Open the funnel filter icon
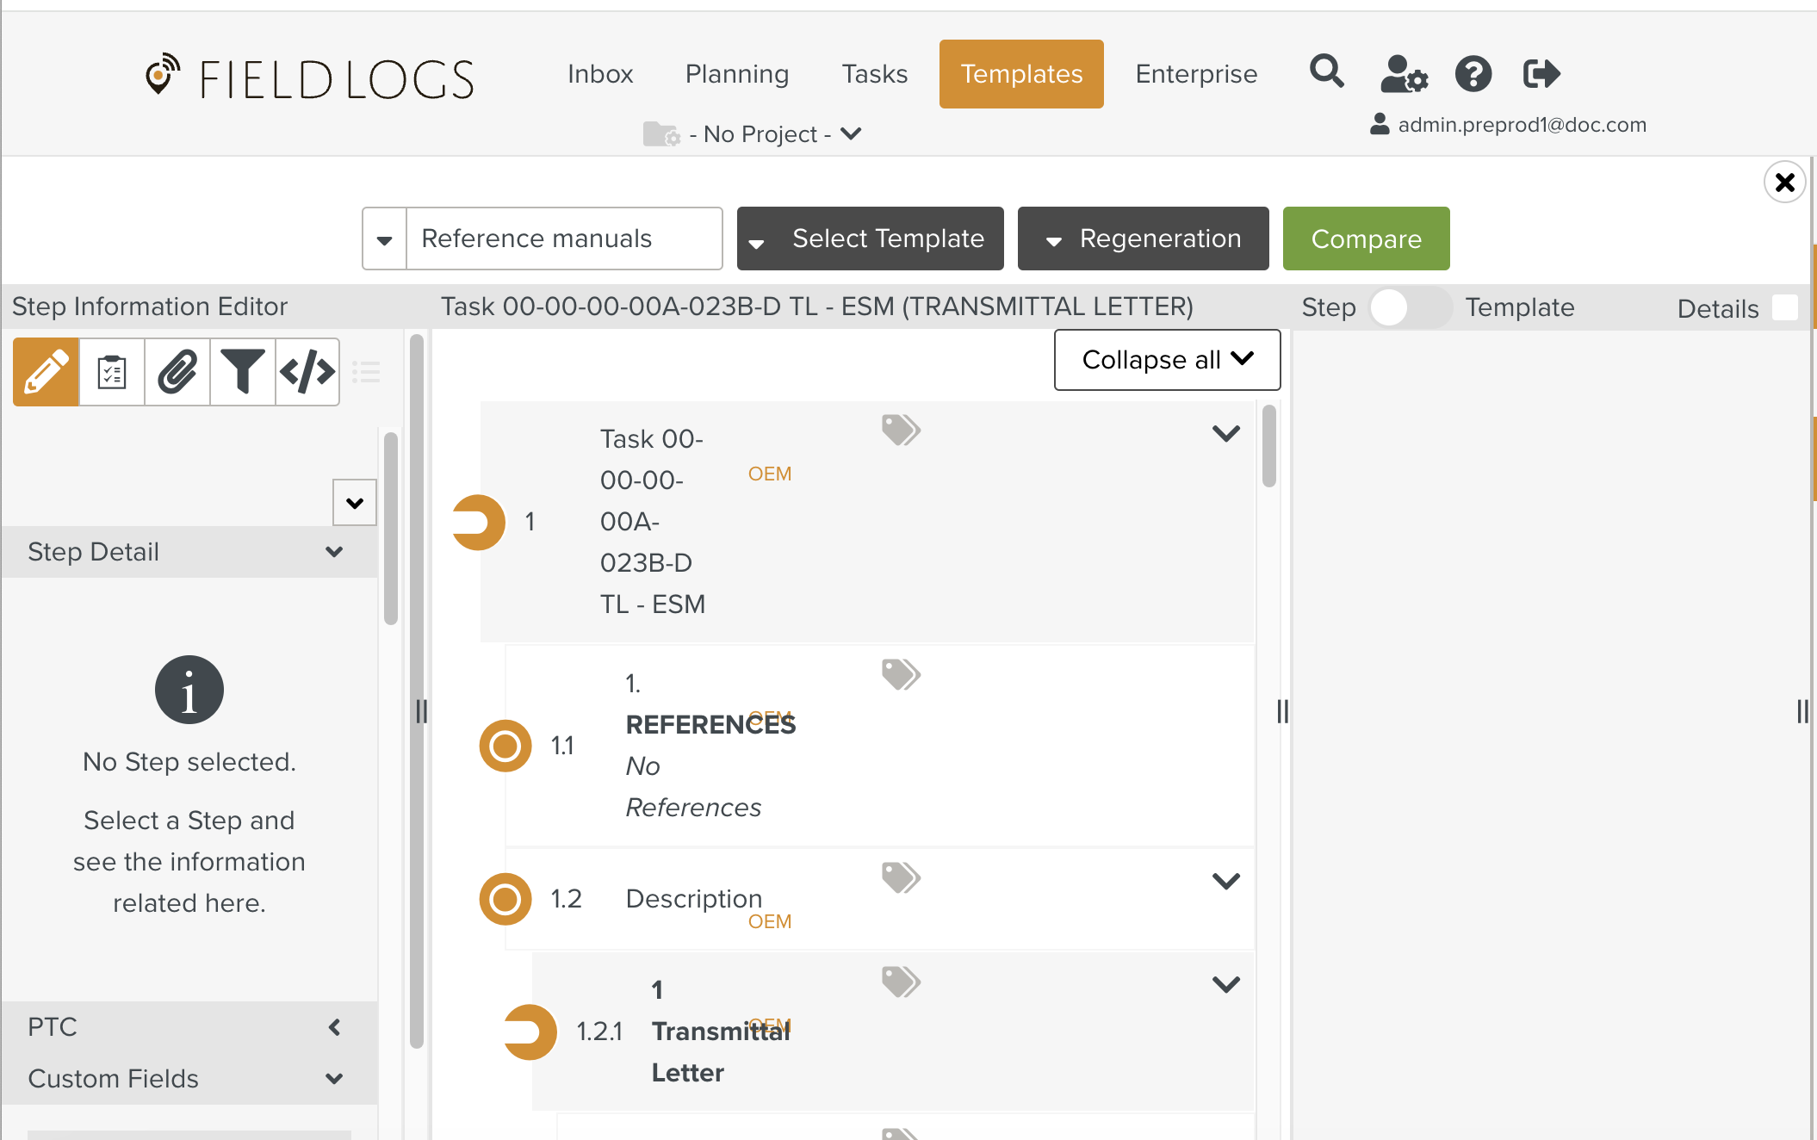Screen dimensions: 1817x1140 (x=243, y=372)
